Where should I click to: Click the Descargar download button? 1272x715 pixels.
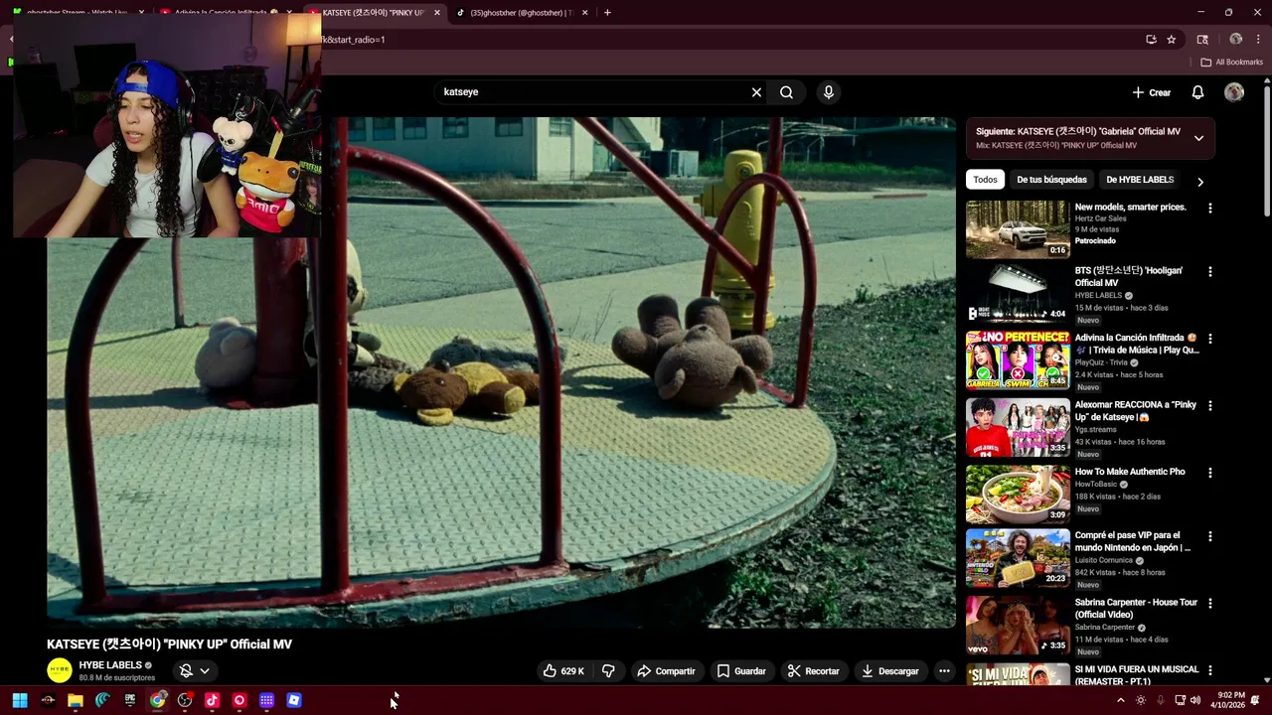pos(890,671)
